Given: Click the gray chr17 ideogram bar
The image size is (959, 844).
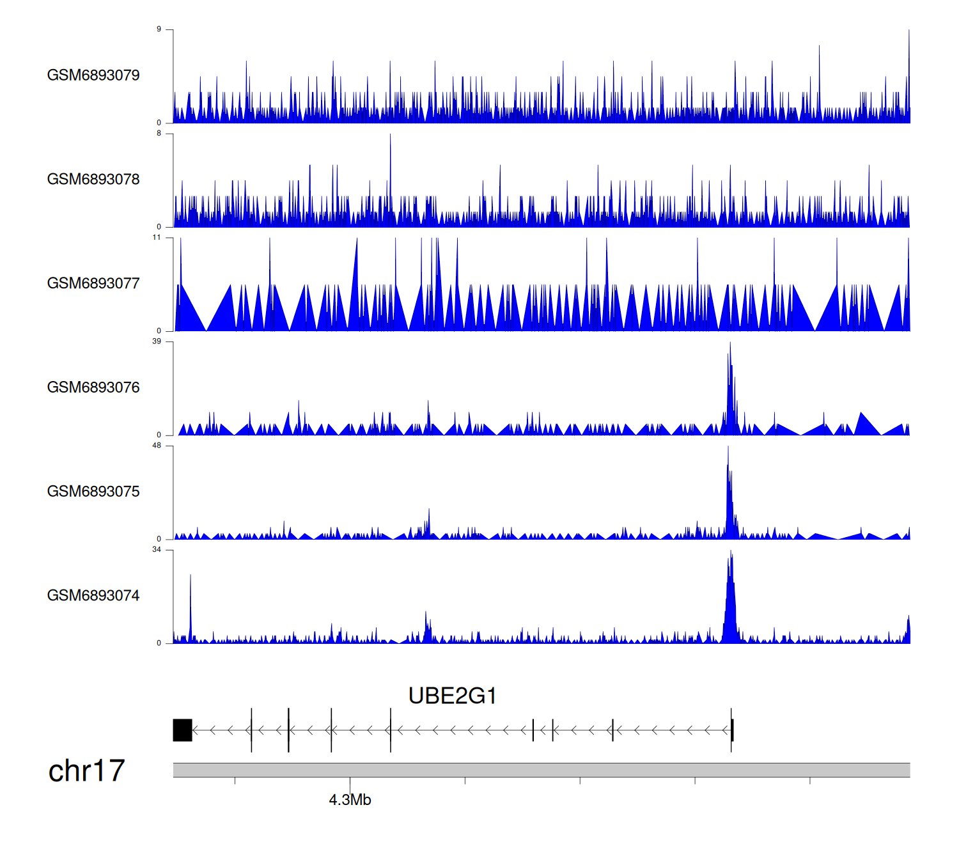Looking at the screenshot, I should pos(541,770).
